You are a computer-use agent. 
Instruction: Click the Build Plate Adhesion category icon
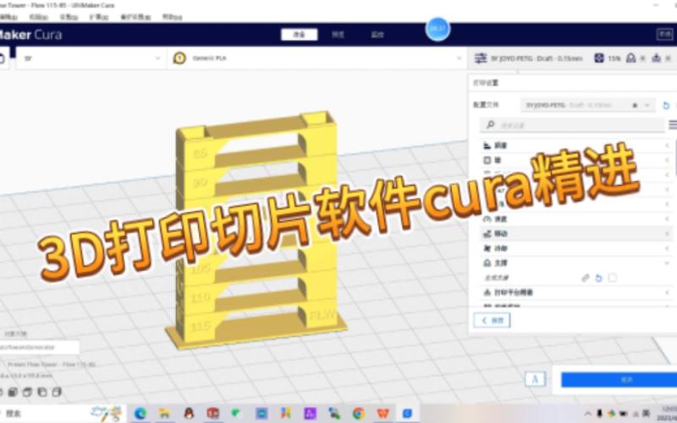(x=487, y=292)
